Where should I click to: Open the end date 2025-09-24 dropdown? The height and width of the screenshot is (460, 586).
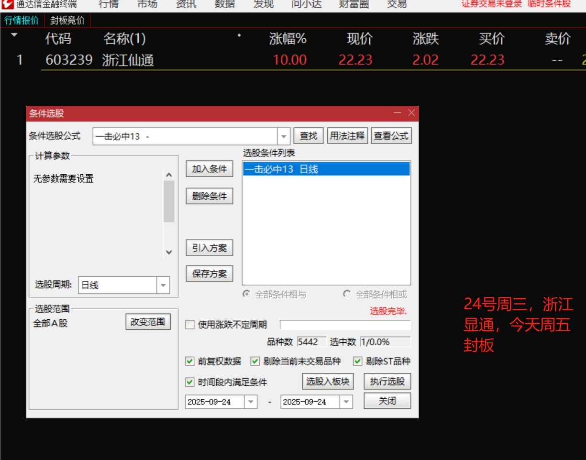[x=347, y=402]
